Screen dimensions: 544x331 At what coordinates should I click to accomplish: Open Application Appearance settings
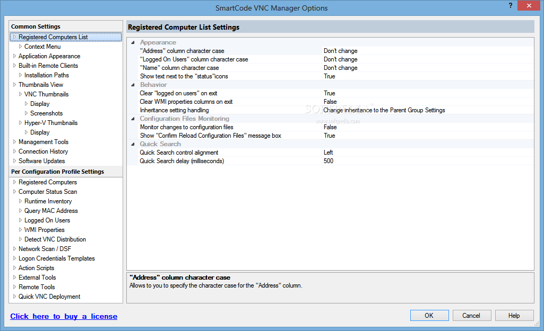[49, 56]
